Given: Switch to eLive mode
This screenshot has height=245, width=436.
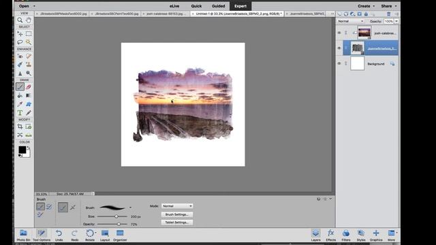Looking at the screenshot, I should tap(174, 6).
